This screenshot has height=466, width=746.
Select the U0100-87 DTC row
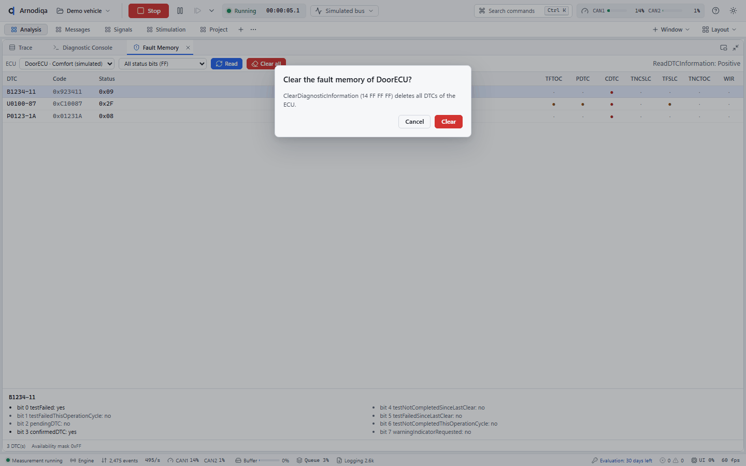click(373, 104)
